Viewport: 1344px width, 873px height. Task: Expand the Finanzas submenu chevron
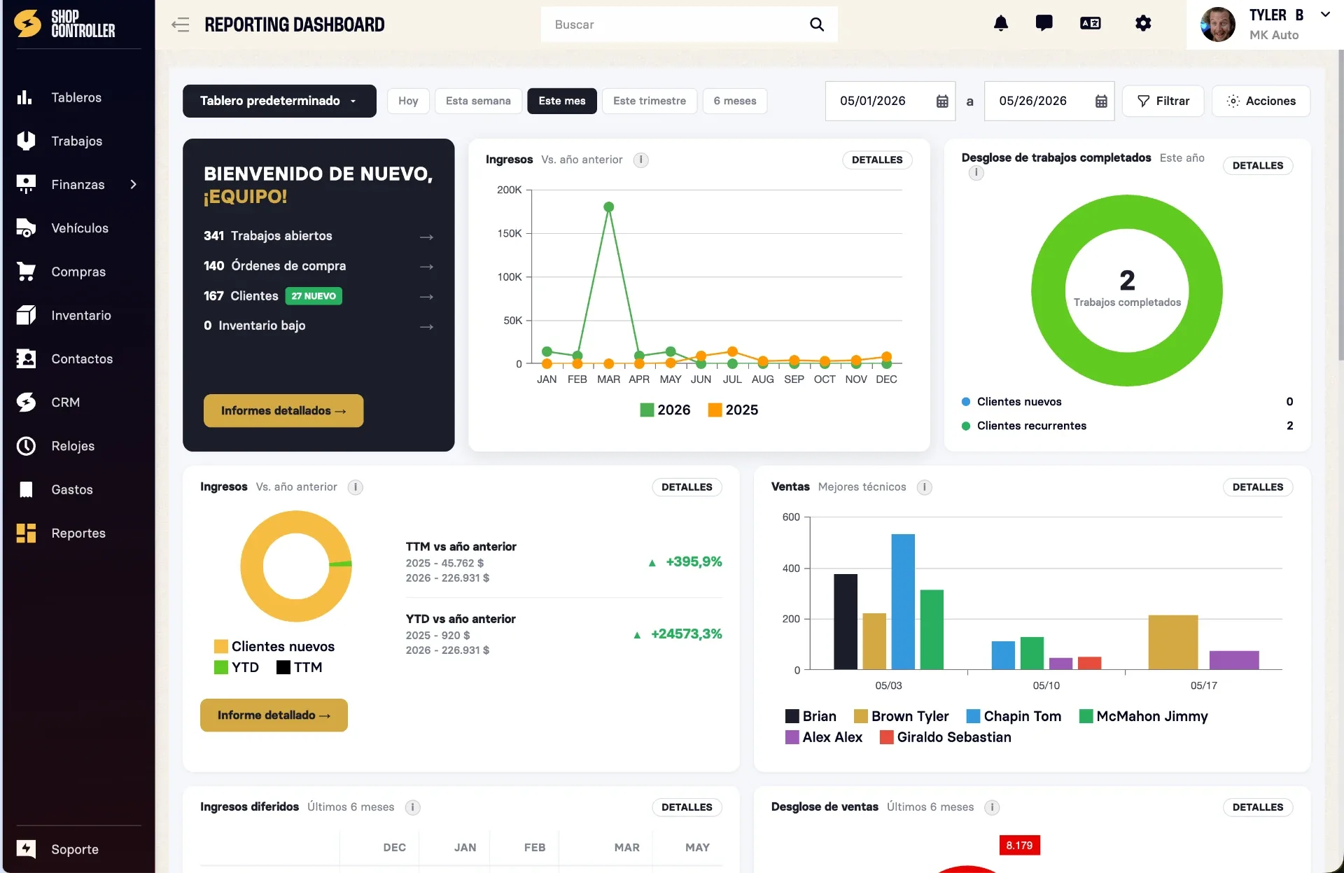pyautogui.click(x=134, y=184)
